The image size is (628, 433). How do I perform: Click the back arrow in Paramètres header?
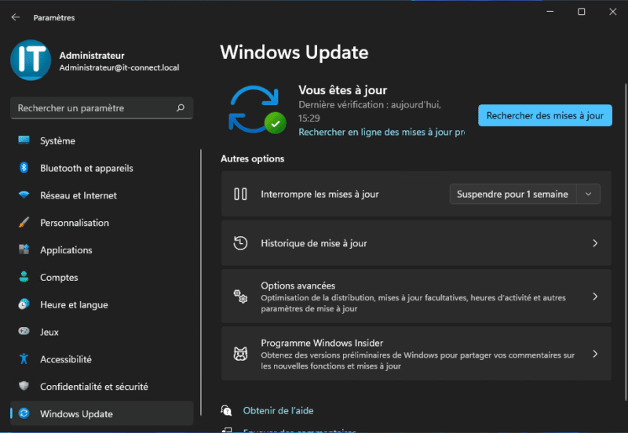[16, 17]
